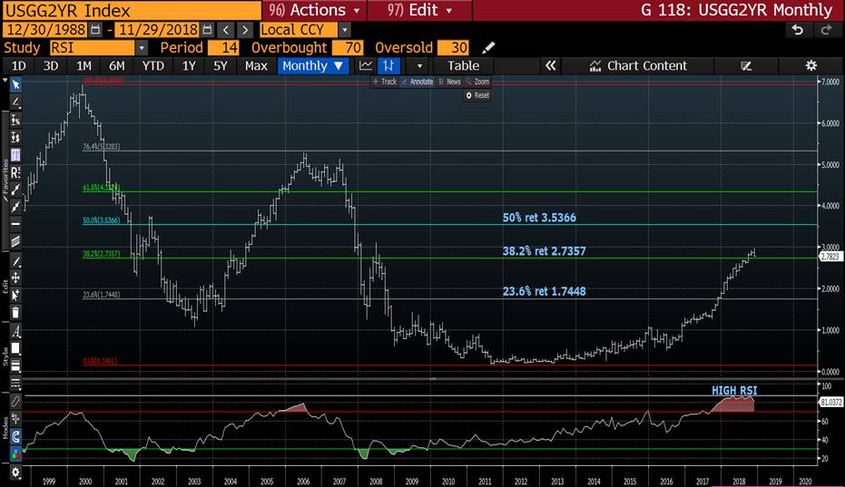Choose the percent change measure tool

pos(15,120)
